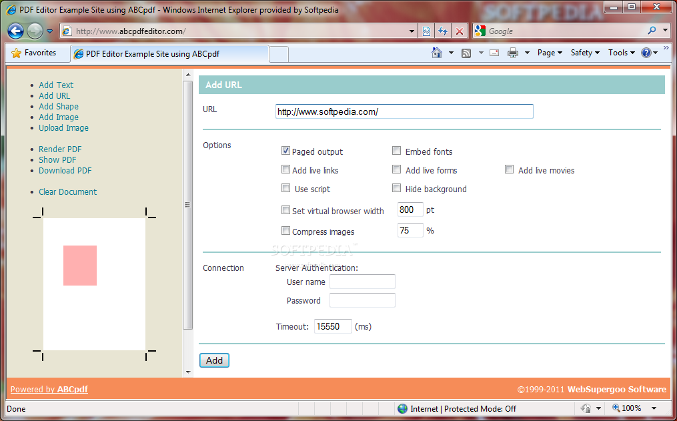Enable Set virtual browser width checkbox
This screenshot has width=677, height=421.
click(285, 210)
